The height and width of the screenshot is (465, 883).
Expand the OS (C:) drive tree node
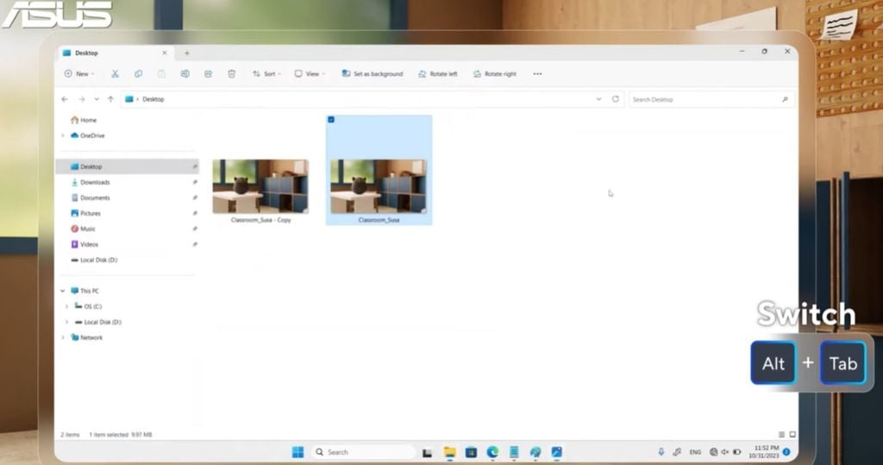click(x=67, y=306)
